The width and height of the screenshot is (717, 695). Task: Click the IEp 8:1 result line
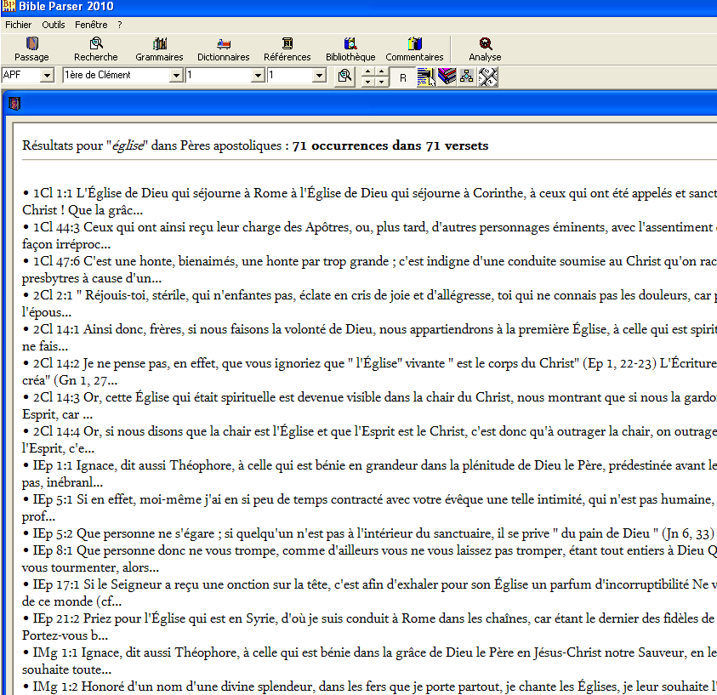[369, 559]
